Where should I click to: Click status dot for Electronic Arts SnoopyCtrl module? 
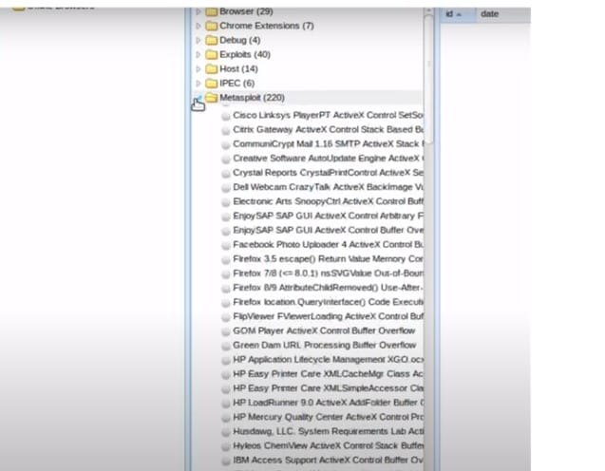click(x=226, y=202)
